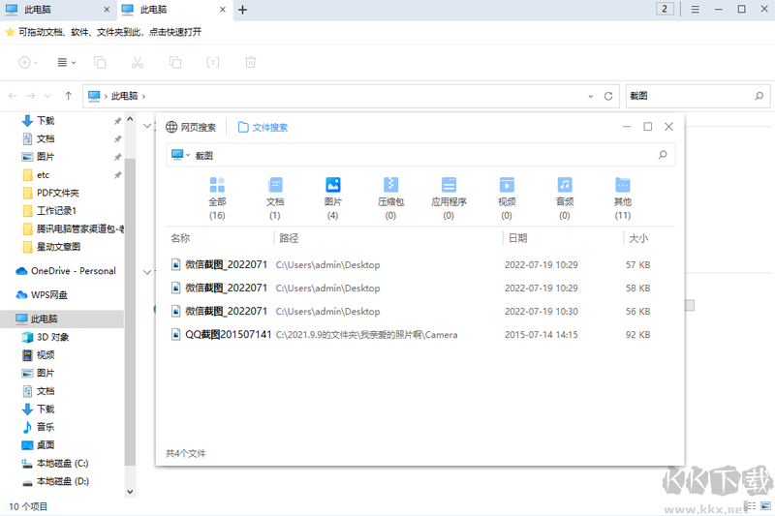Open the etc folder in sidebar
Screen dimensions: 775x516
tap(43, 175)
